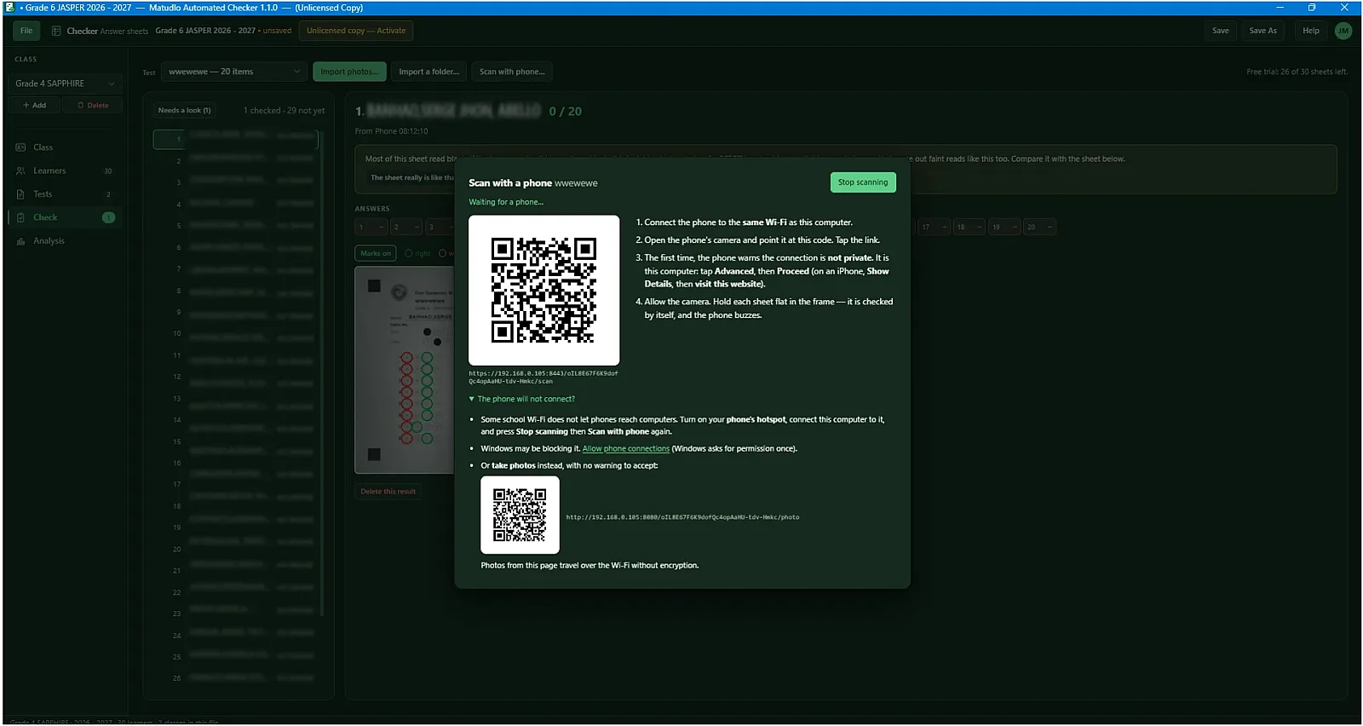
Task: Click the small take-photos QR code
Action: pyautogui.click(x=520, y=516)
